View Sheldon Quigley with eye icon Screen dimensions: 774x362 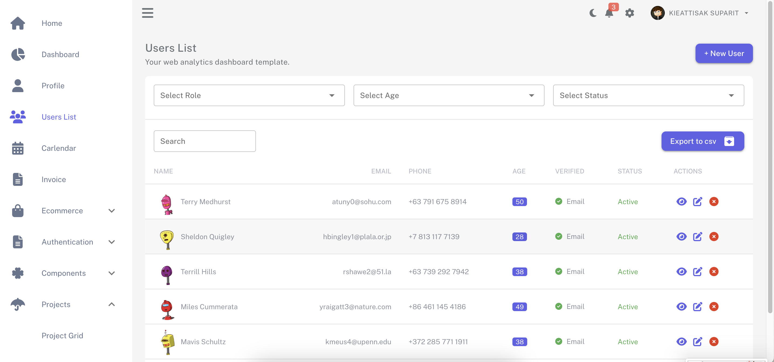681,236
